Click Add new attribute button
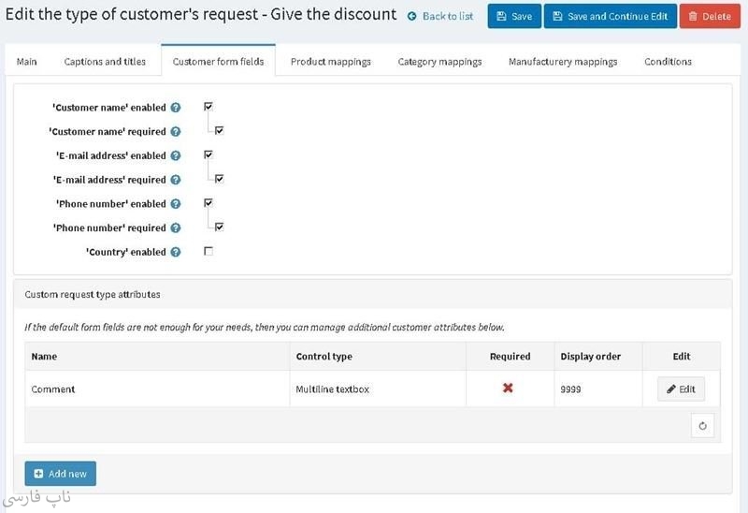 [60, 474]
